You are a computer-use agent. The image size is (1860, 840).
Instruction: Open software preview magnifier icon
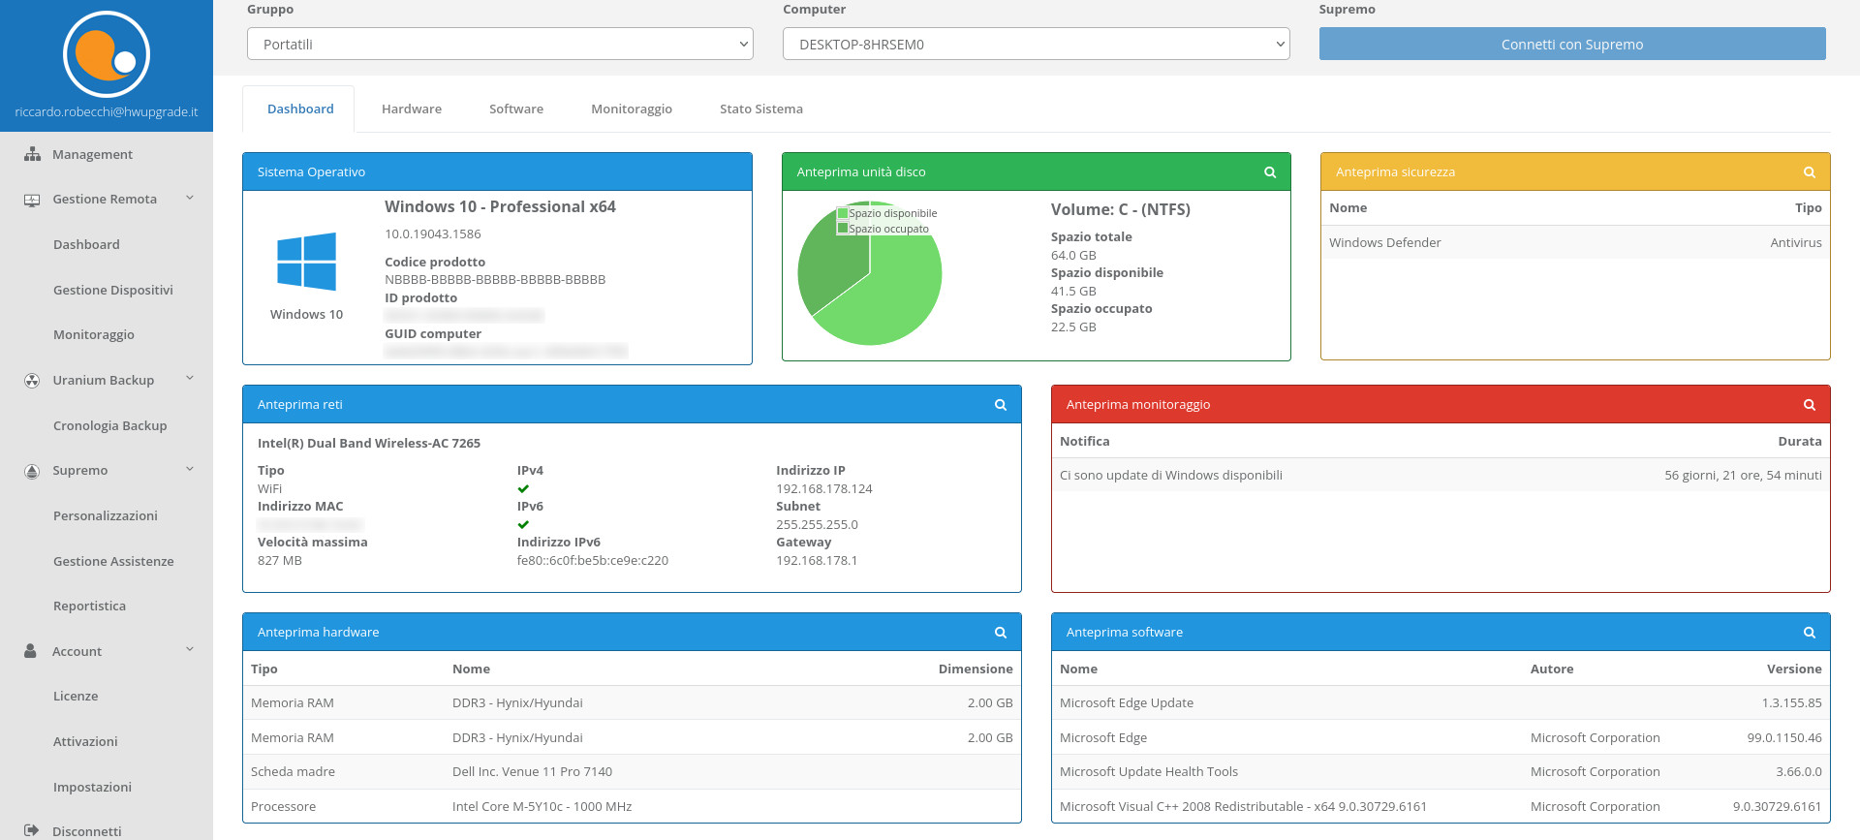point(1809,633)
